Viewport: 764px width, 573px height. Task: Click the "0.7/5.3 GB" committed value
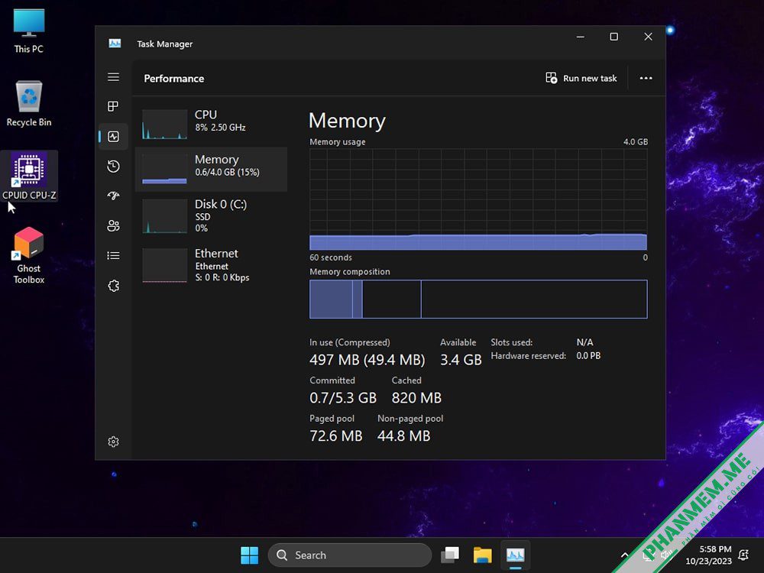coord(343,398)
